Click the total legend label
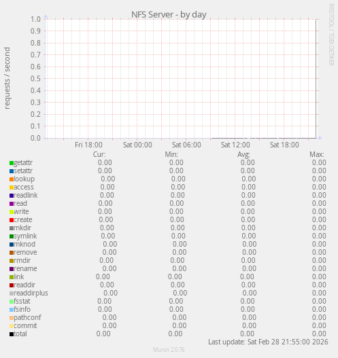This screenshot has width=338, height=358. click(x=20, y=334)
